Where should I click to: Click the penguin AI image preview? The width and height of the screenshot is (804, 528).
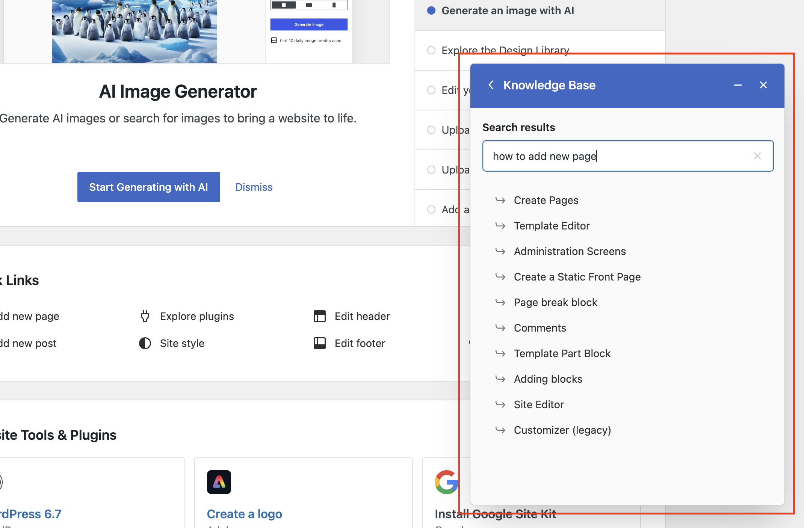(135, 32)
